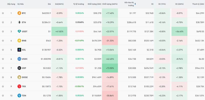Click the Ethereum ETH coin icon
Image resolution: width=205 pixels, height=100 pixels.
19,22
